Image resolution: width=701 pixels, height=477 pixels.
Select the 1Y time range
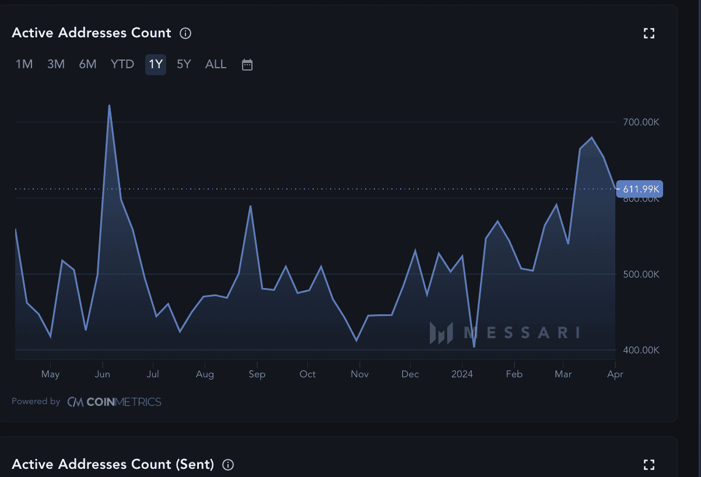(156, 64)
